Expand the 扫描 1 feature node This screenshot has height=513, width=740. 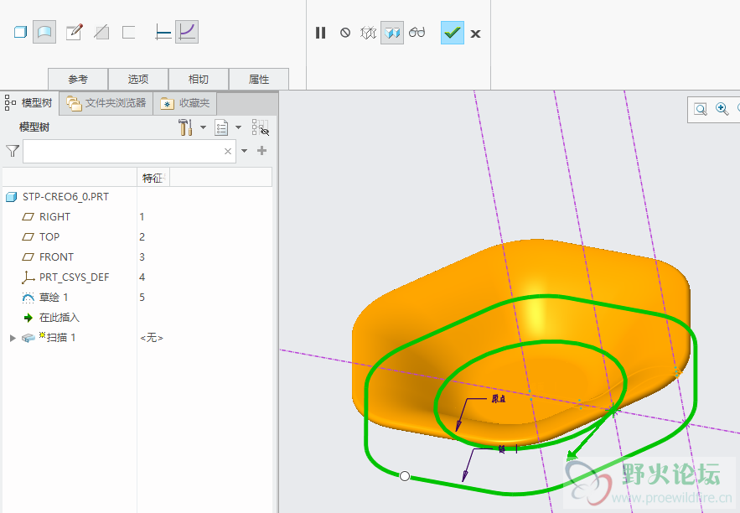tap(13, 338)
